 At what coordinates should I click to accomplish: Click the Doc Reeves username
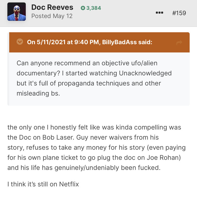tap(52, 7)
